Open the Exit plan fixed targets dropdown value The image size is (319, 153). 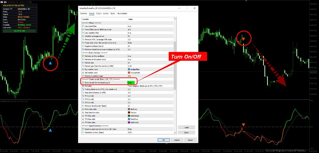pos(150,86)
